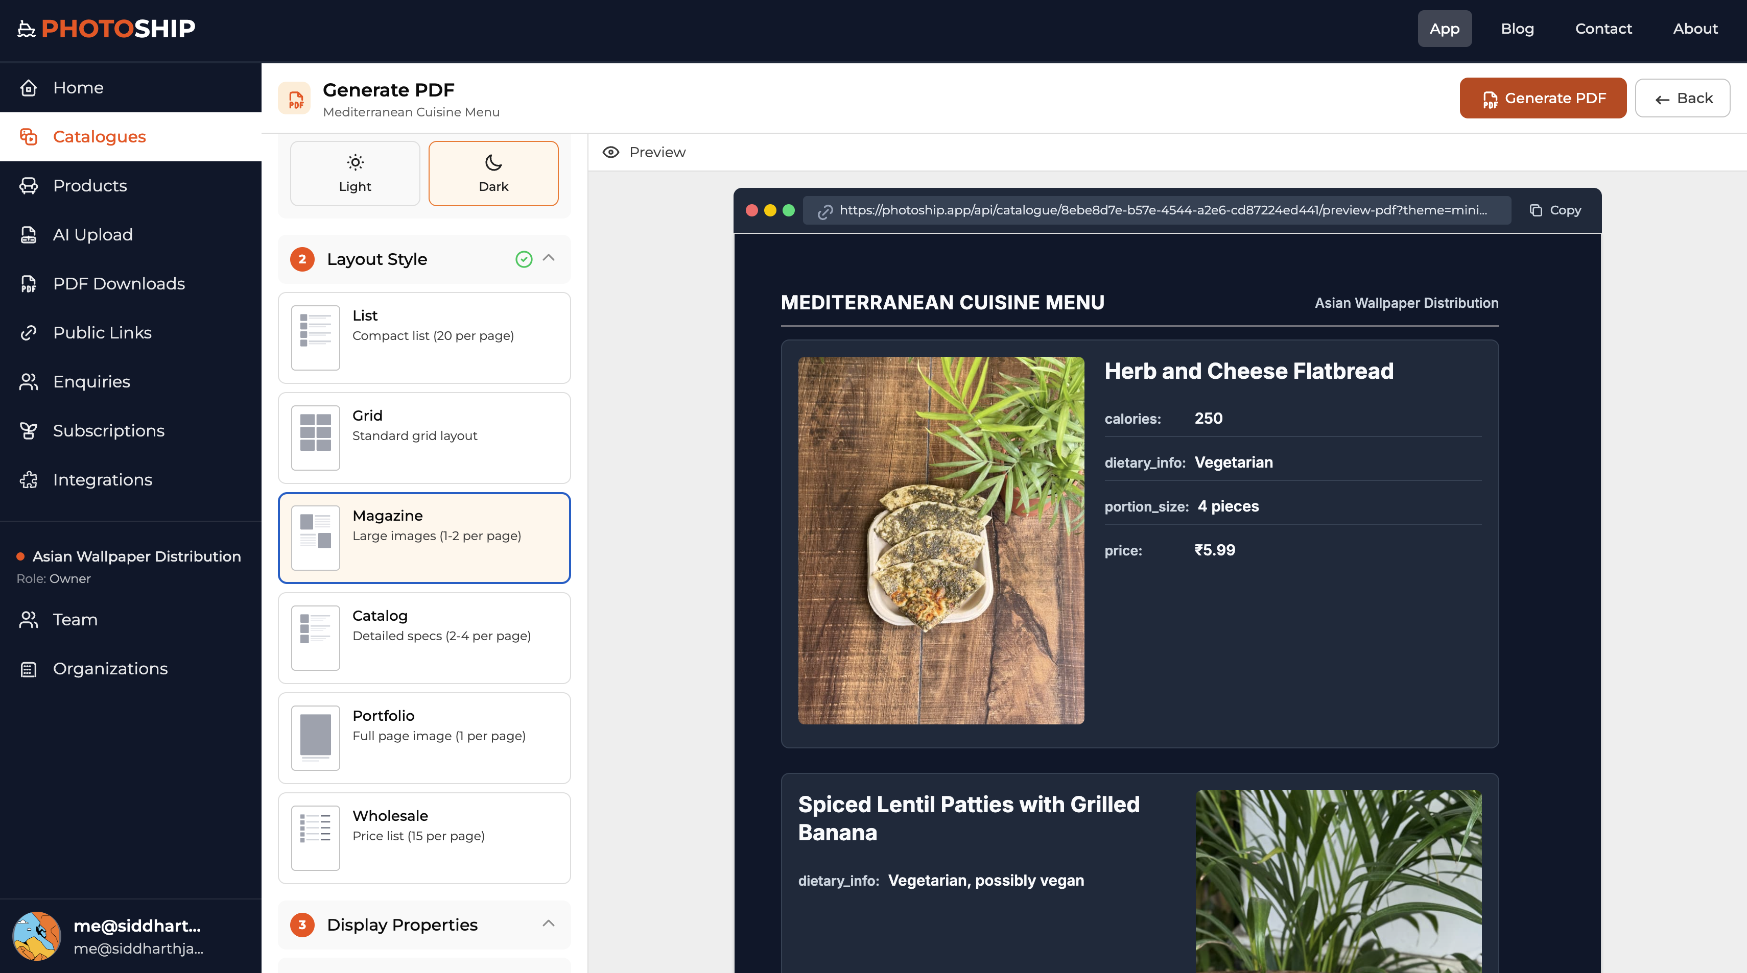Viewport: 1747px width, 973px height.
Task: Open the Home section from the sidebar
Action: click(x=78, y=87)
